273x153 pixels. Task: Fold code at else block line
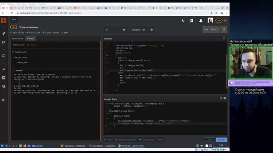click(107, 73)
